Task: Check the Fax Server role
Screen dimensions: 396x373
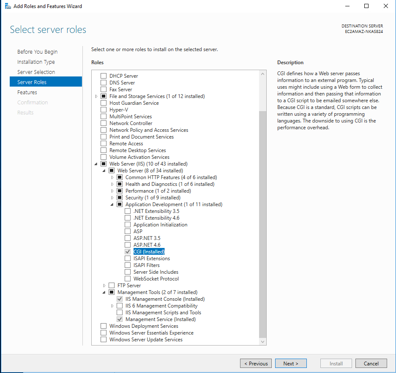Action: coord(104,89)
